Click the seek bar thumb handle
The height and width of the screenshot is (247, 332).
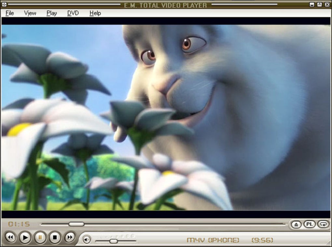(76, 224)
